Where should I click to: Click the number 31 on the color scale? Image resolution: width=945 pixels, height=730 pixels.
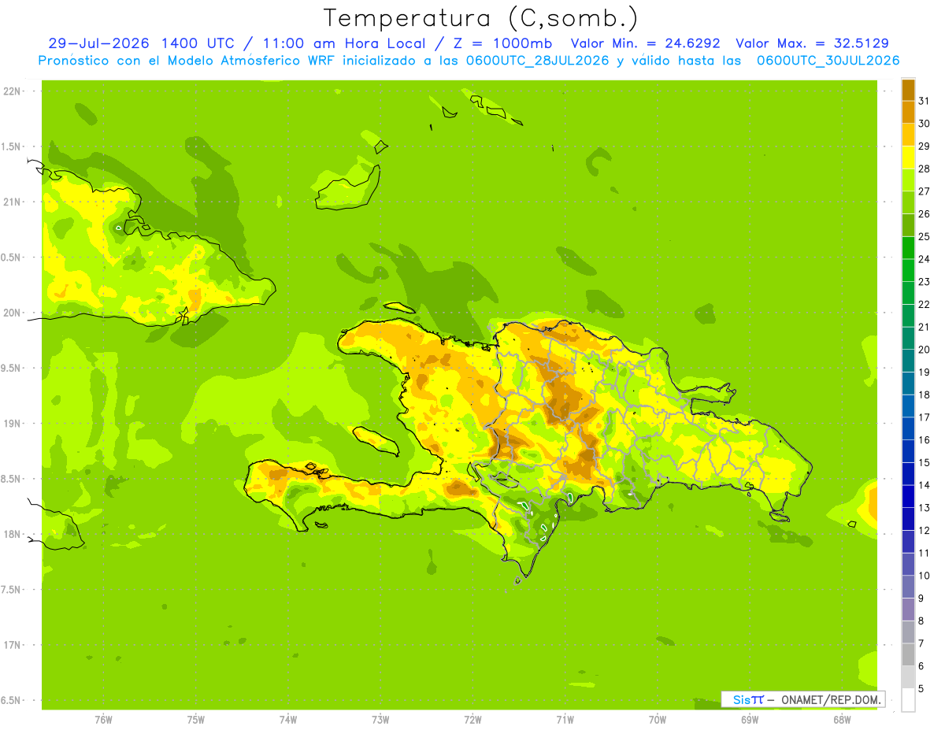[x=925, y=101]
